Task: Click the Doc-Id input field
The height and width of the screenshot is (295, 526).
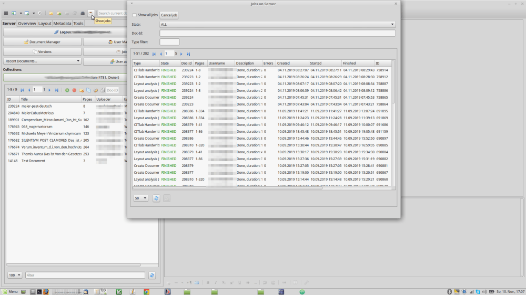Action: (x=277, y=33)
